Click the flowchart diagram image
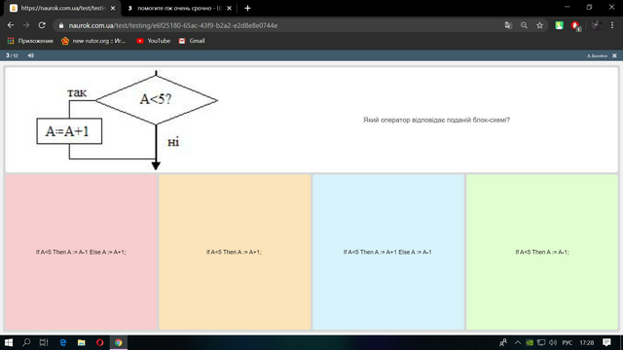623x350 pixels. click(x=128, y=121)
